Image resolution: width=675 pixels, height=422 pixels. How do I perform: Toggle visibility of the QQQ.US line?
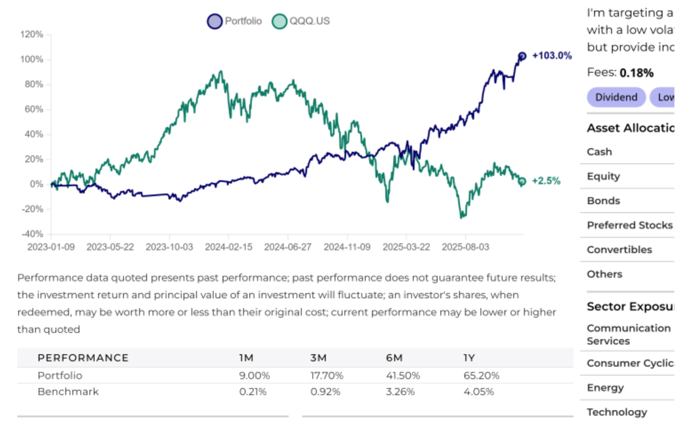pyautogui.click(x=309, y=21)
